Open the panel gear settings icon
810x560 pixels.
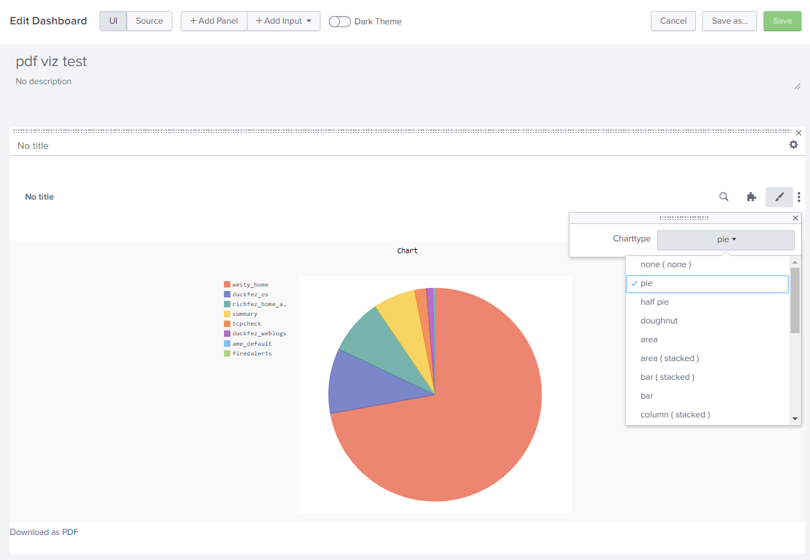tap(793, 145)
